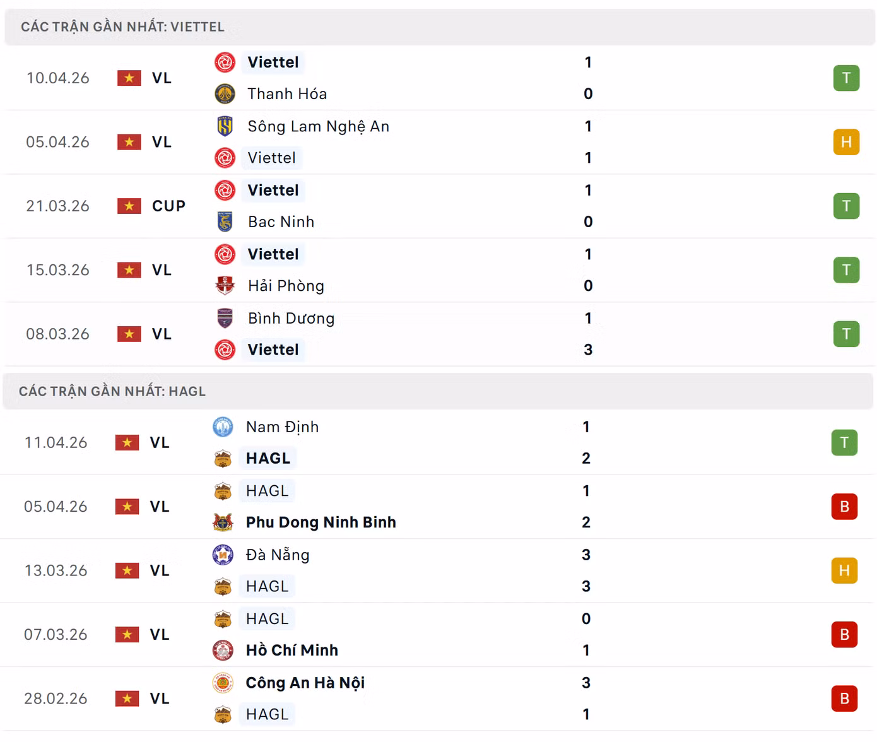
Task: Open the Hải Phòng club crest icon
Action: (x=224, y=285)
